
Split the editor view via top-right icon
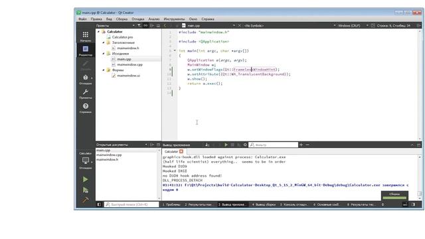click(419, 25)
